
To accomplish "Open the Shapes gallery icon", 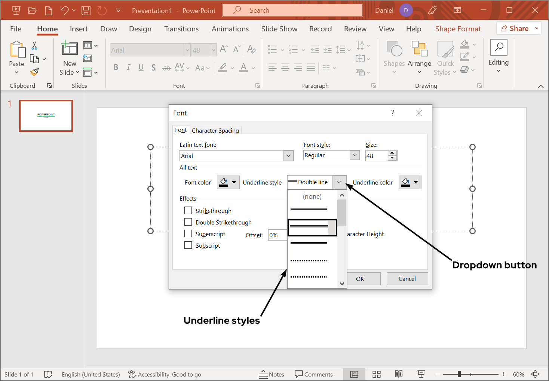I will pyautogui.click(x=394, y=49).
